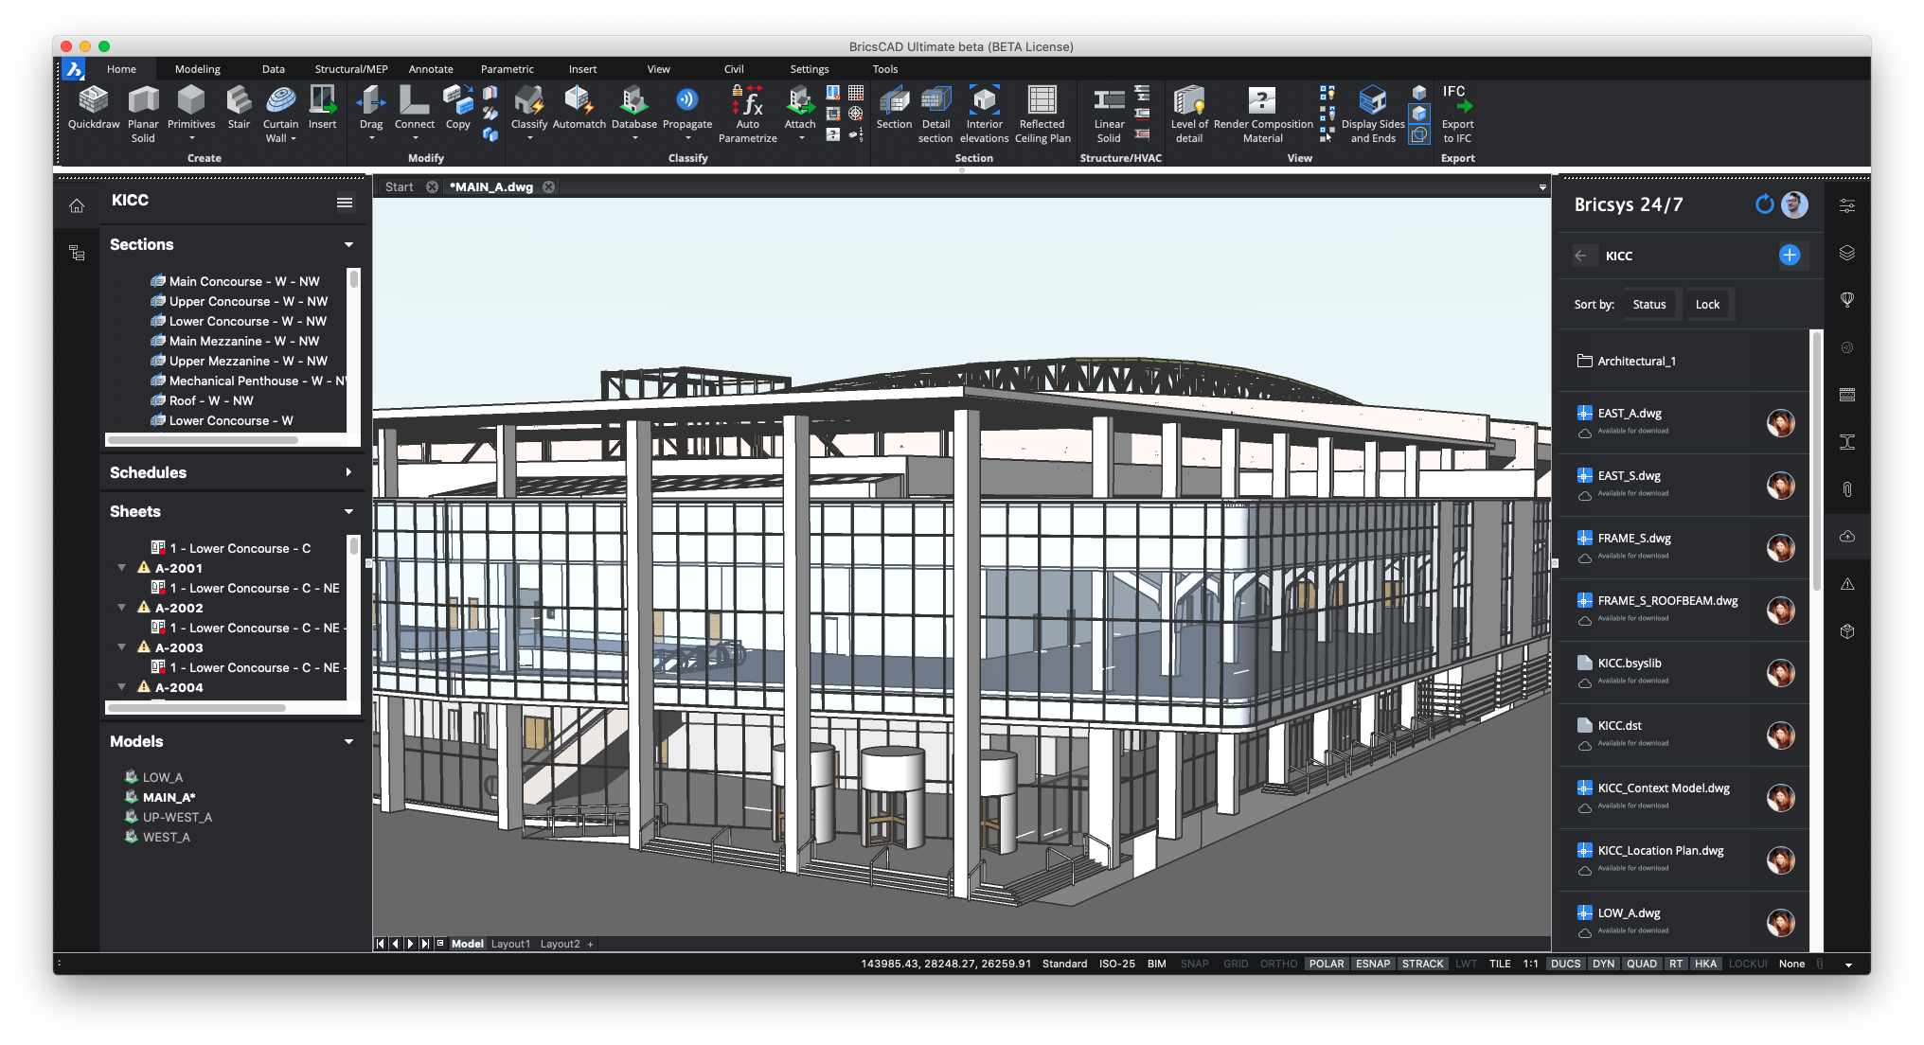Image resolution: width=1924 pixels, height=1045 pixels.
Task: Enable ORTHO in status bar
Action: coord(1278,964)
